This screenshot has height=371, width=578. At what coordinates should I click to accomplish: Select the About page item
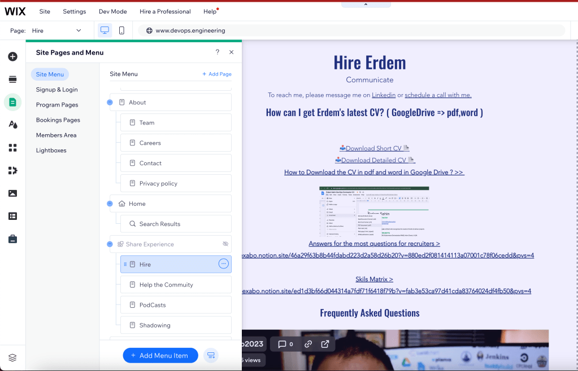tap(171, 102)
